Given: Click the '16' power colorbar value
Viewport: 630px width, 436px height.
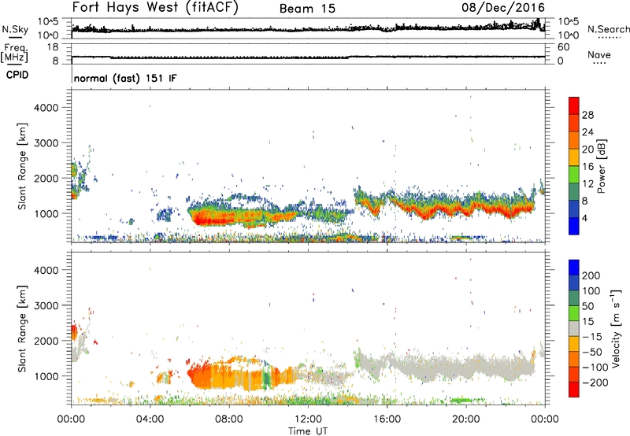Looking at the screenshot, I should click(587, 167).
